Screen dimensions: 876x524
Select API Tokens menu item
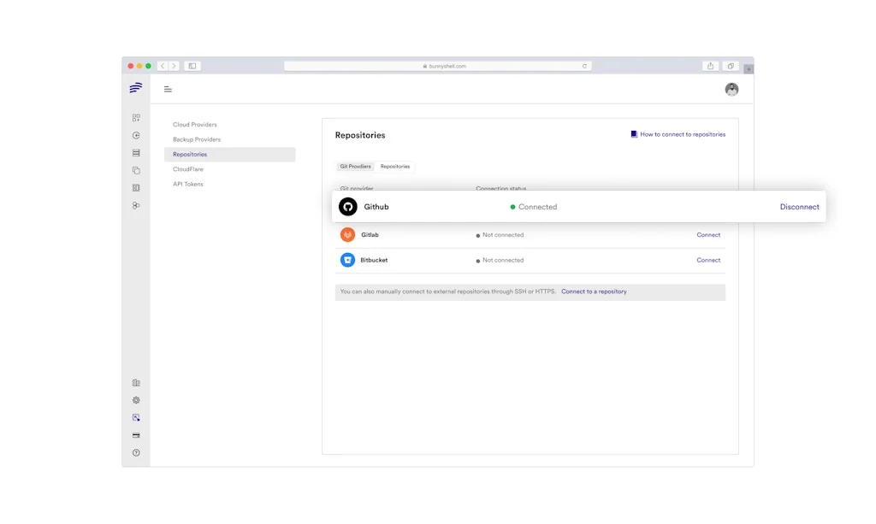[x=188, y=184]
